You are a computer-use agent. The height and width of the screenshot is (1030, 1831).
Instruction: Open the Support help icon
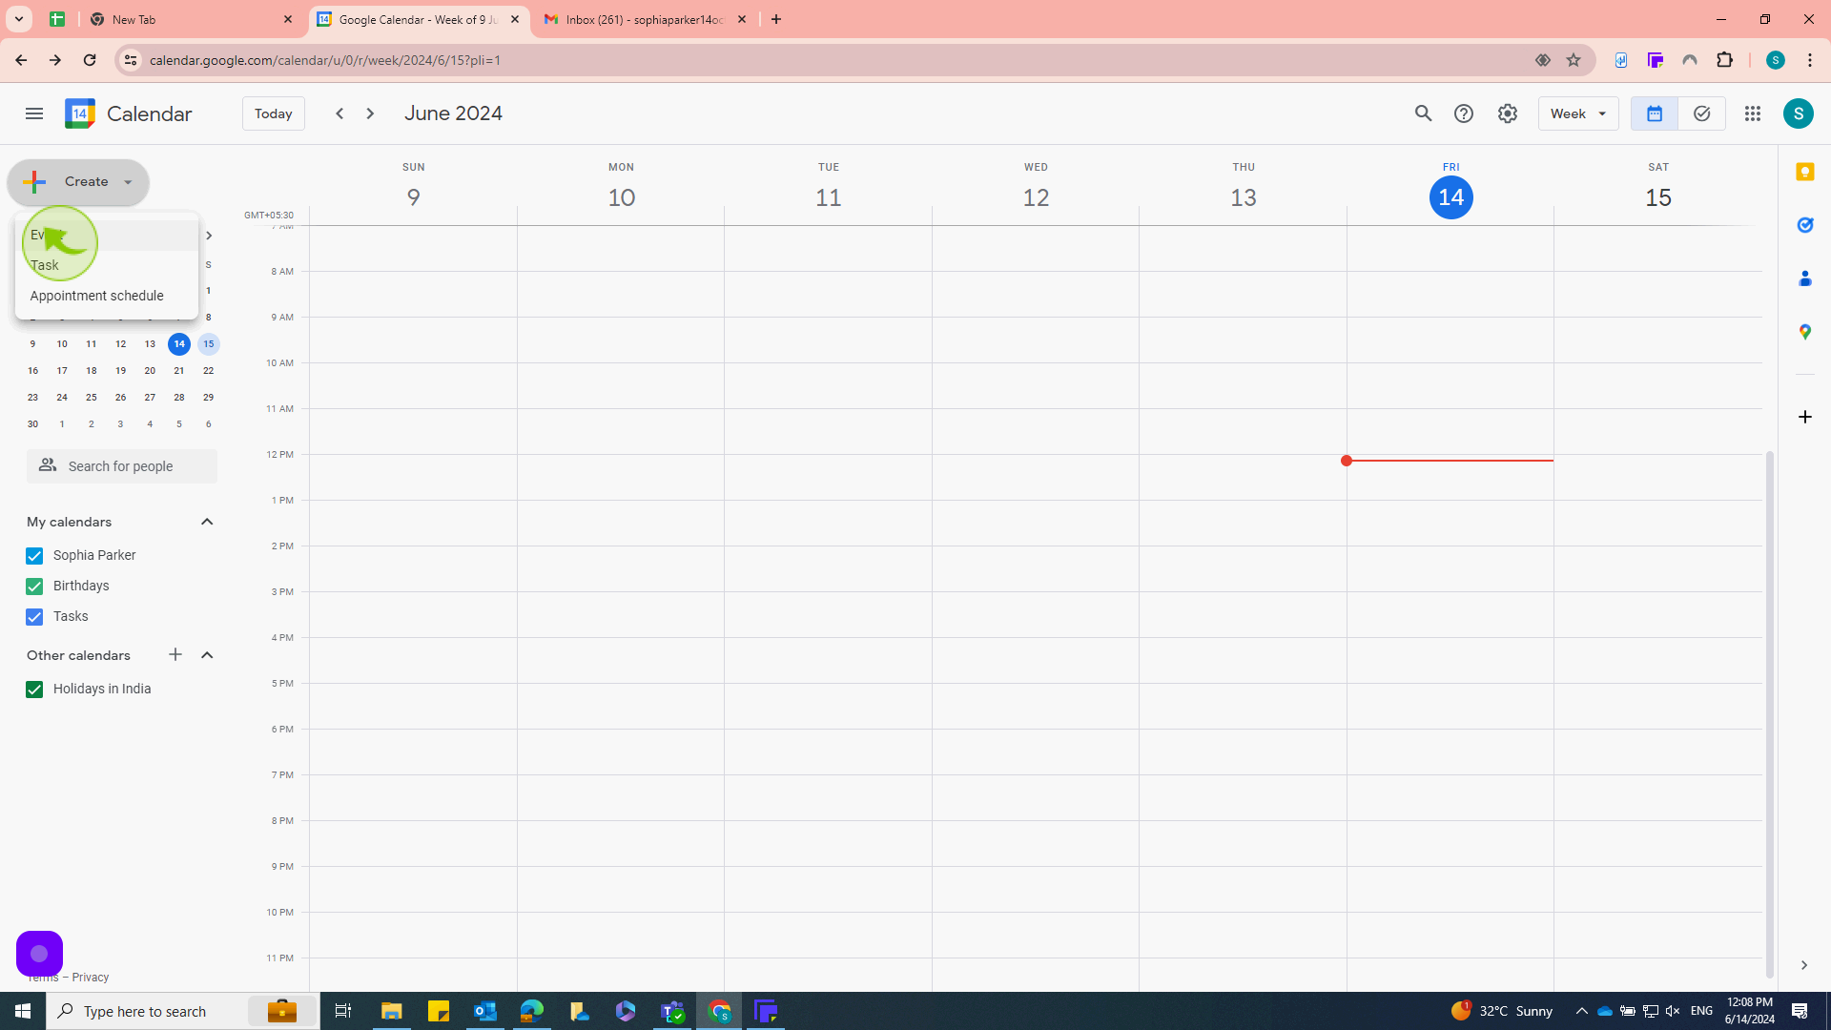1464,113
